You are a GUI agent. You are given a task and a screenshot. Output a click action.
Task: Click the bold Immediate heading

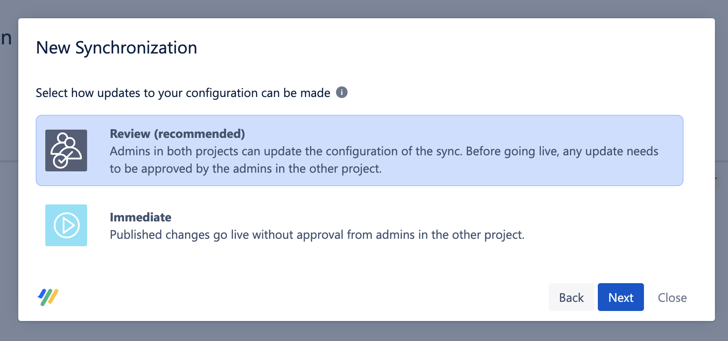point(140,217)
